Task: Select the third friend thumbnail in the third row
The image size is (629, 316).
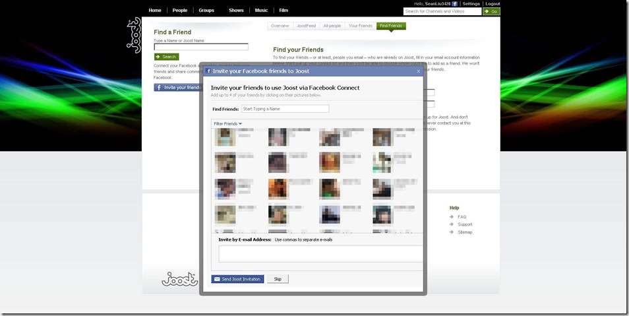Action: tap(330, 189)
